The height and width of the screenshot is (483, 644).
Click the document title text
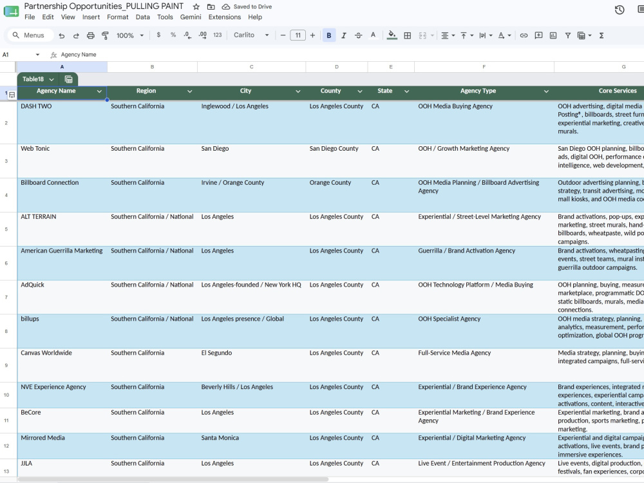(104, 6)
